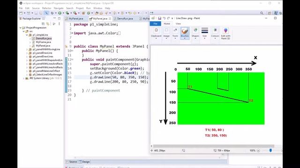Screen dimensions: 300x168
Task: Click the Java perspective icon at toolbar right
Action: click(276, 13)
